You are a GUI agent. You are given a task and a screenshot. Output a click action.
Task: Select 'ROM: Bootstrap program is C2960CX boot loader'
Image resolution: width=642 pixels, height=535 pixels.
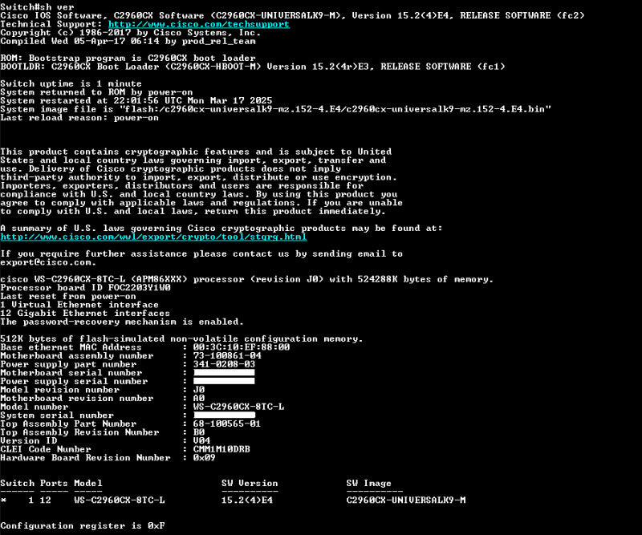[128, 58]
